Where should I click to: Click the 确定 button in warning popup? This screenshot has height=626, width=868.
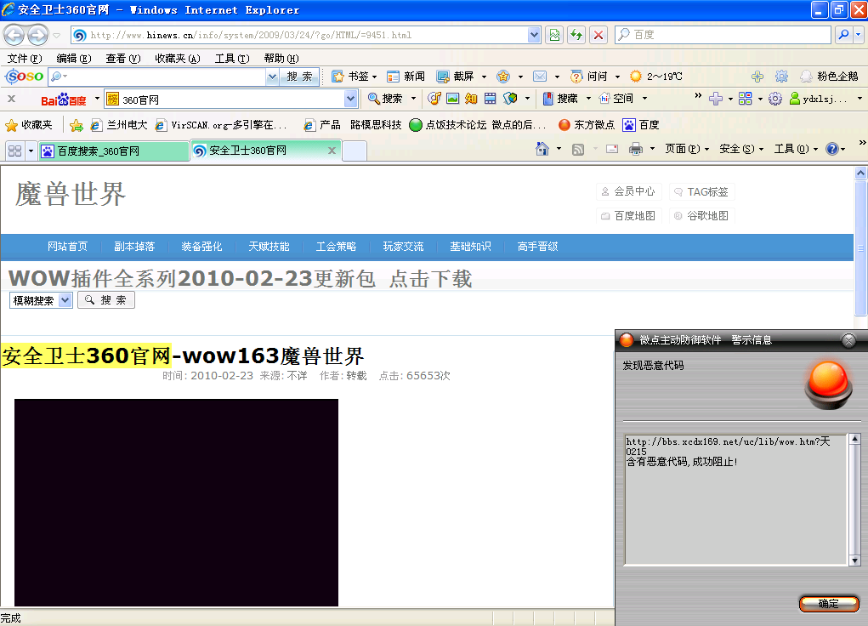tap(829, 603)
